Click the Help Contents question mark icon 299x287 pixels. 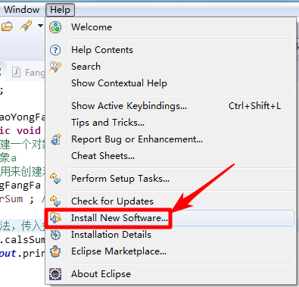point(55,50)
